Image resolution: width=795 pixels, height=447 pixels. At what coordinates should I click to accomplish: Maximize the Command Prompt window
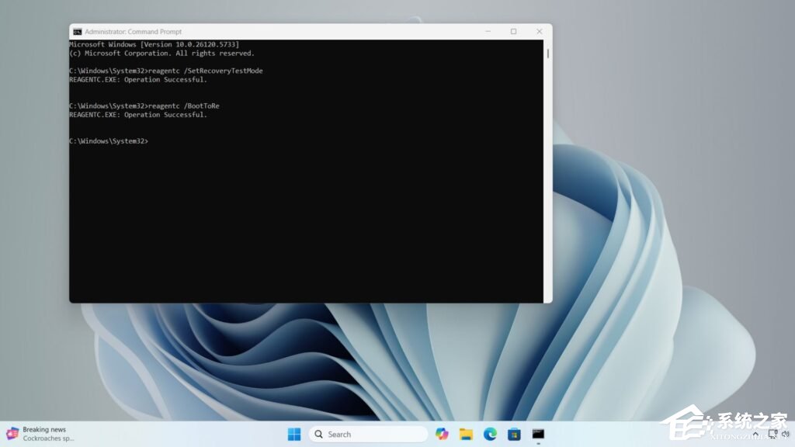[513, 32]
